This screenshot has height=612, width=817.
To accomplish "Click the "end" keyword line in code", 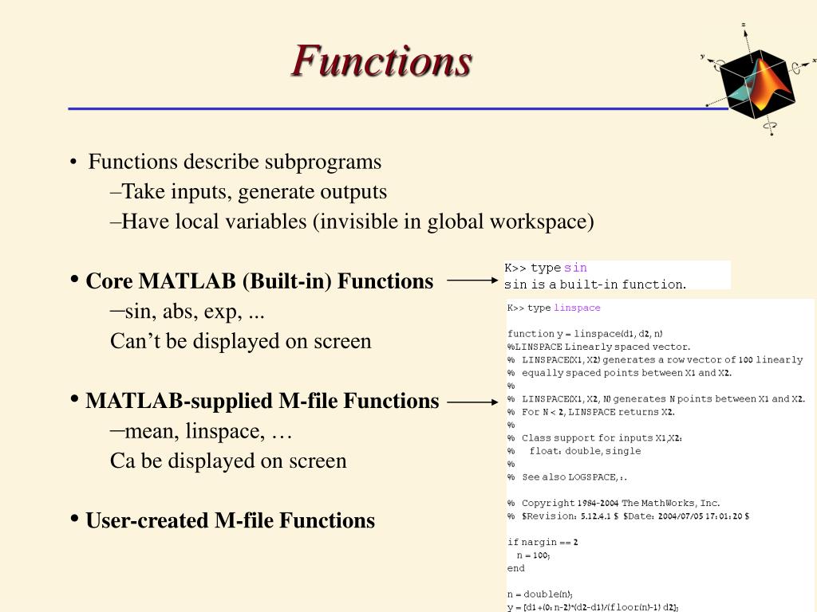I will click(516, 568).
